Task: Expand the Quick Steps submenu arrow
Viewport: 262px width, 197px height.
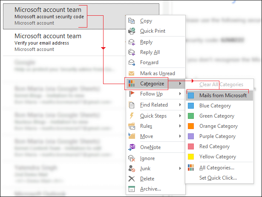Action: tap(180, 116)
